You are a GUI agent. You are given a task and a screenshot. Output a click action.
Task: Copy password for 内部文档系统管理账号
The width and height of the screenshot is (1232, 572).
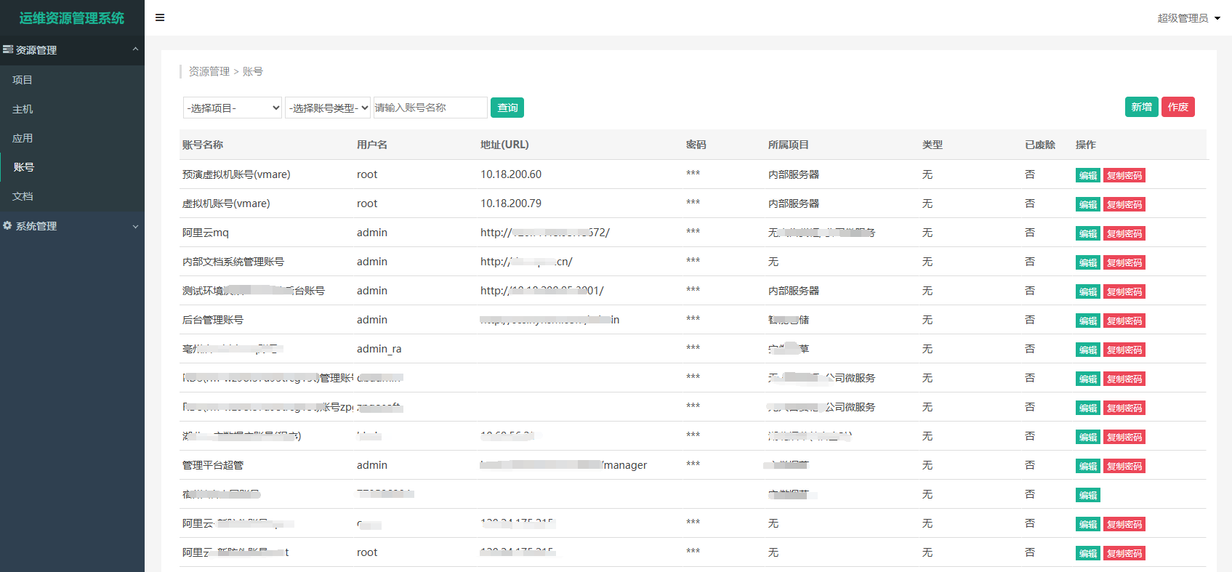pos(1124,262)
